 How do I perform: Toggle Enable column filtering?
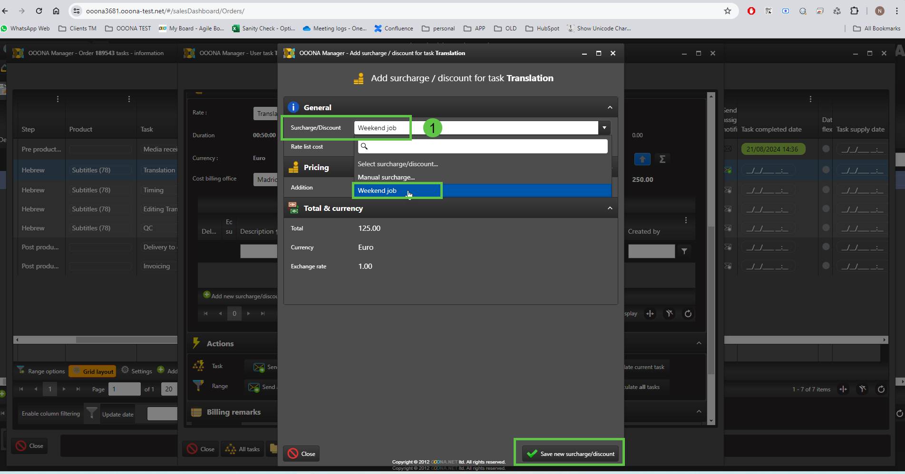[50, 414]
